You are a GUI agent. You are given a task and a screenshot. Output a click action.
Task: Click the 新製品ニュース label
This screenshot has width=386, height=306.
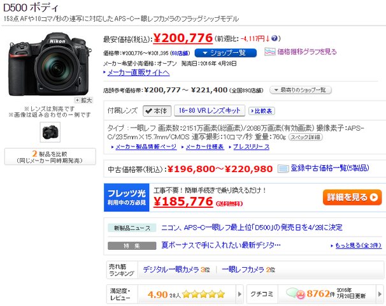click(132, 228)
